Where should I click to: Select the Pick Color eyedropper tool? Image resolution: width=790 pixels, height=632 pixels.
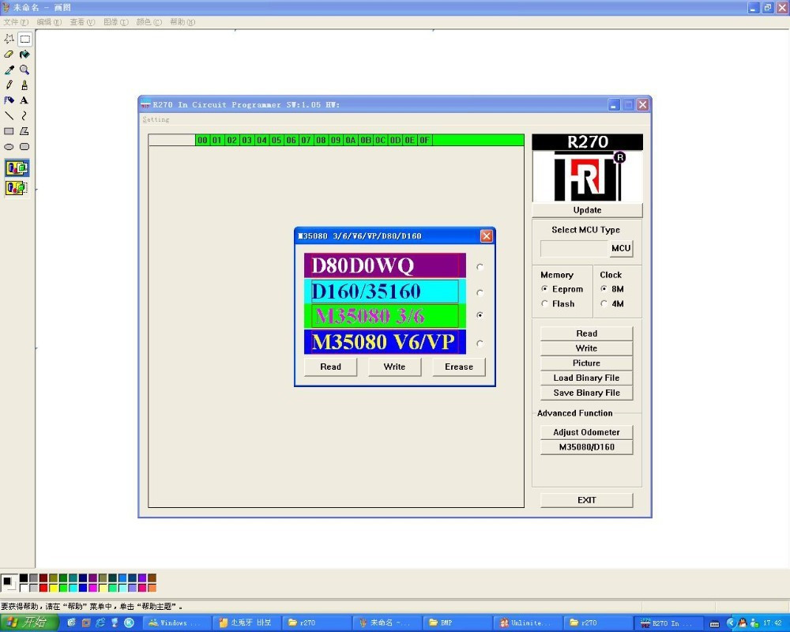pyautogui.click(x=9, y=70)
